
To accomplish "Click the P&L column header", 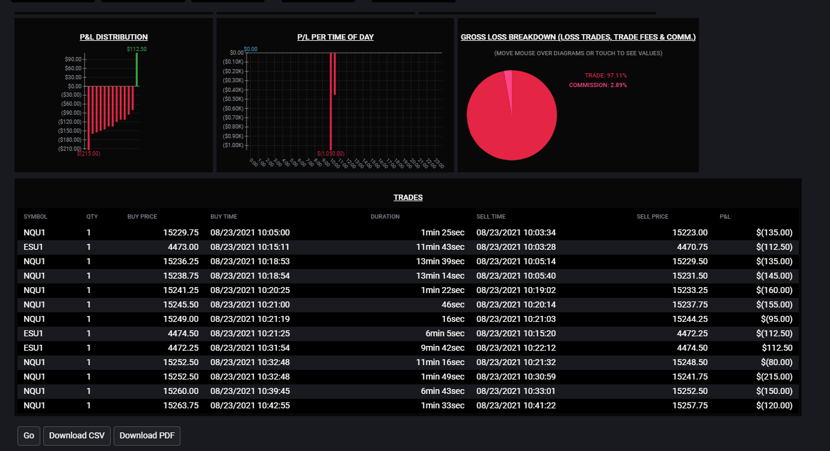I will 725,217.
